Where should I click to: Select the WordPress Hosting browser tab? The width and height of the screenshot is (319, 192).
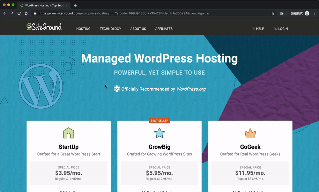44,5
